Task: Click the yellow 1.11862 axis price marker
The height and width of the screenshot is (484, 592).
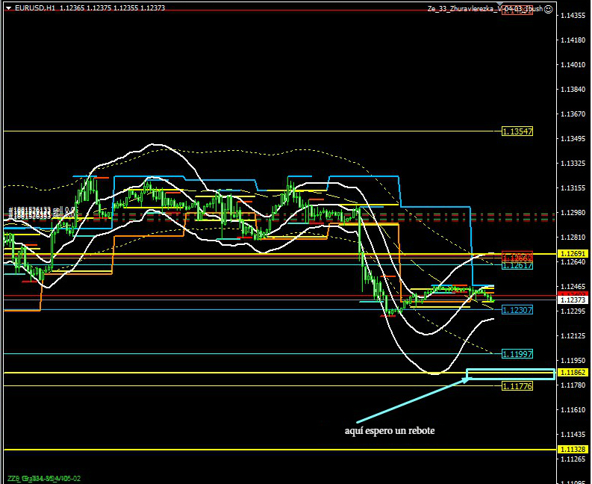Action: coord(573,372)
